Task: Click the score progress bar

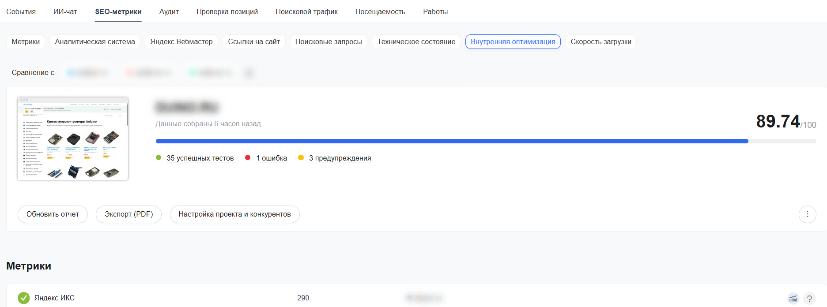Action: 486,141
